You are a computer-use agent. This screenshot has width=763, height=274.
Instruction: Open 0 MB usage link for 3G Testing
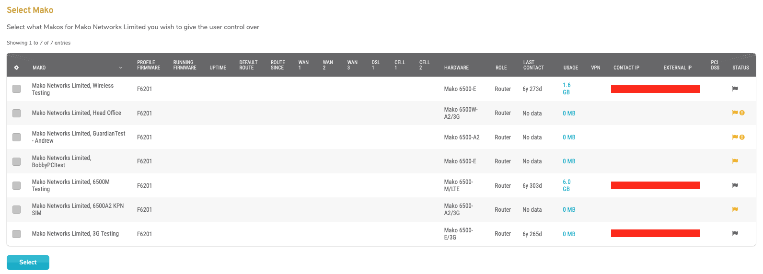point(569,234)
